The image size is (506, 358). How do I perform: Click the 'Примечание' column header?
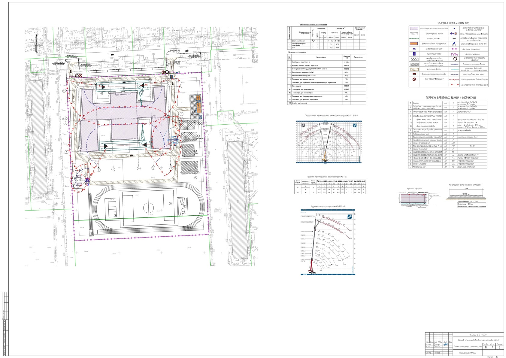click(x=359, y=57)
